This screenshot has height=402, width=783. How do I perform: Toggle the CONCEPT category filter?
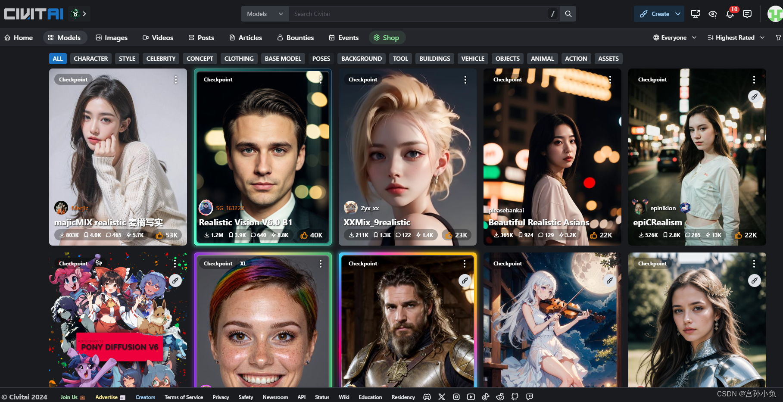click(200, 59)
